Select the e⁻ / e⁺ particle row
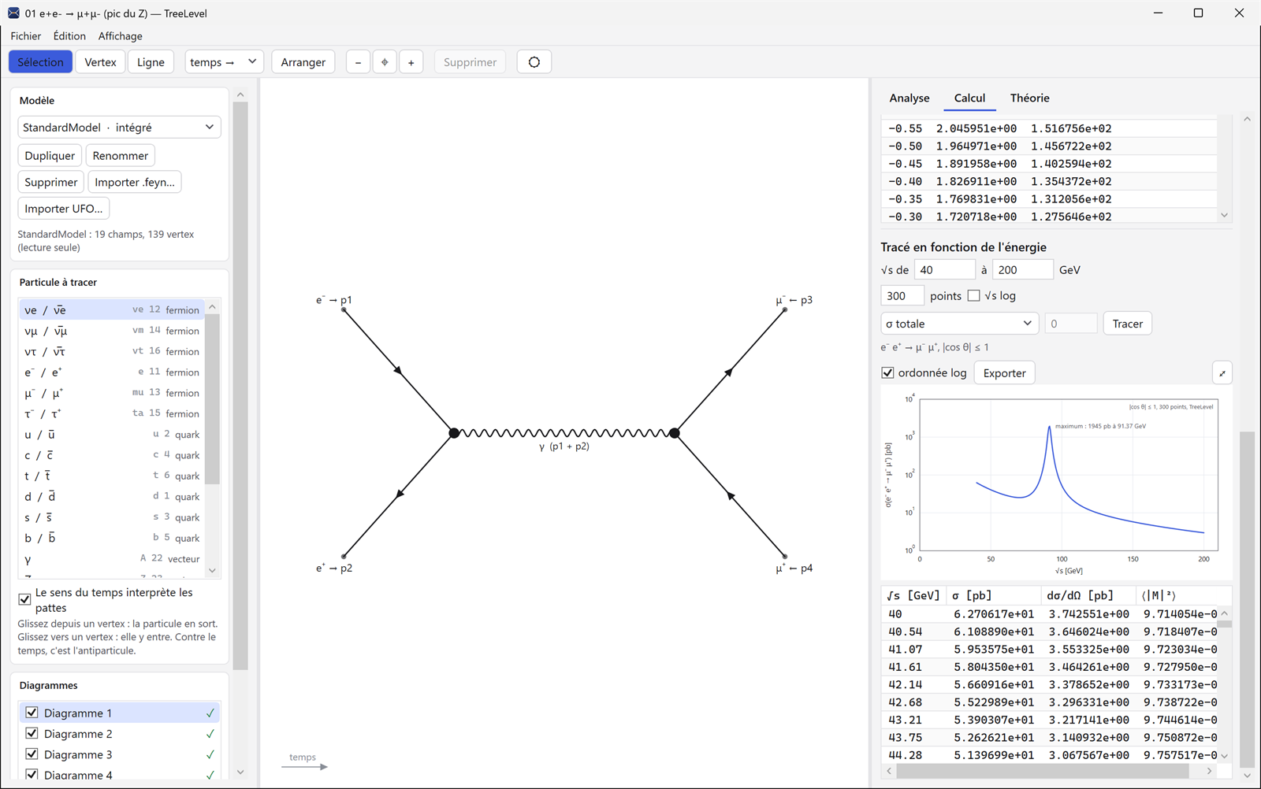 pos(112,372)
